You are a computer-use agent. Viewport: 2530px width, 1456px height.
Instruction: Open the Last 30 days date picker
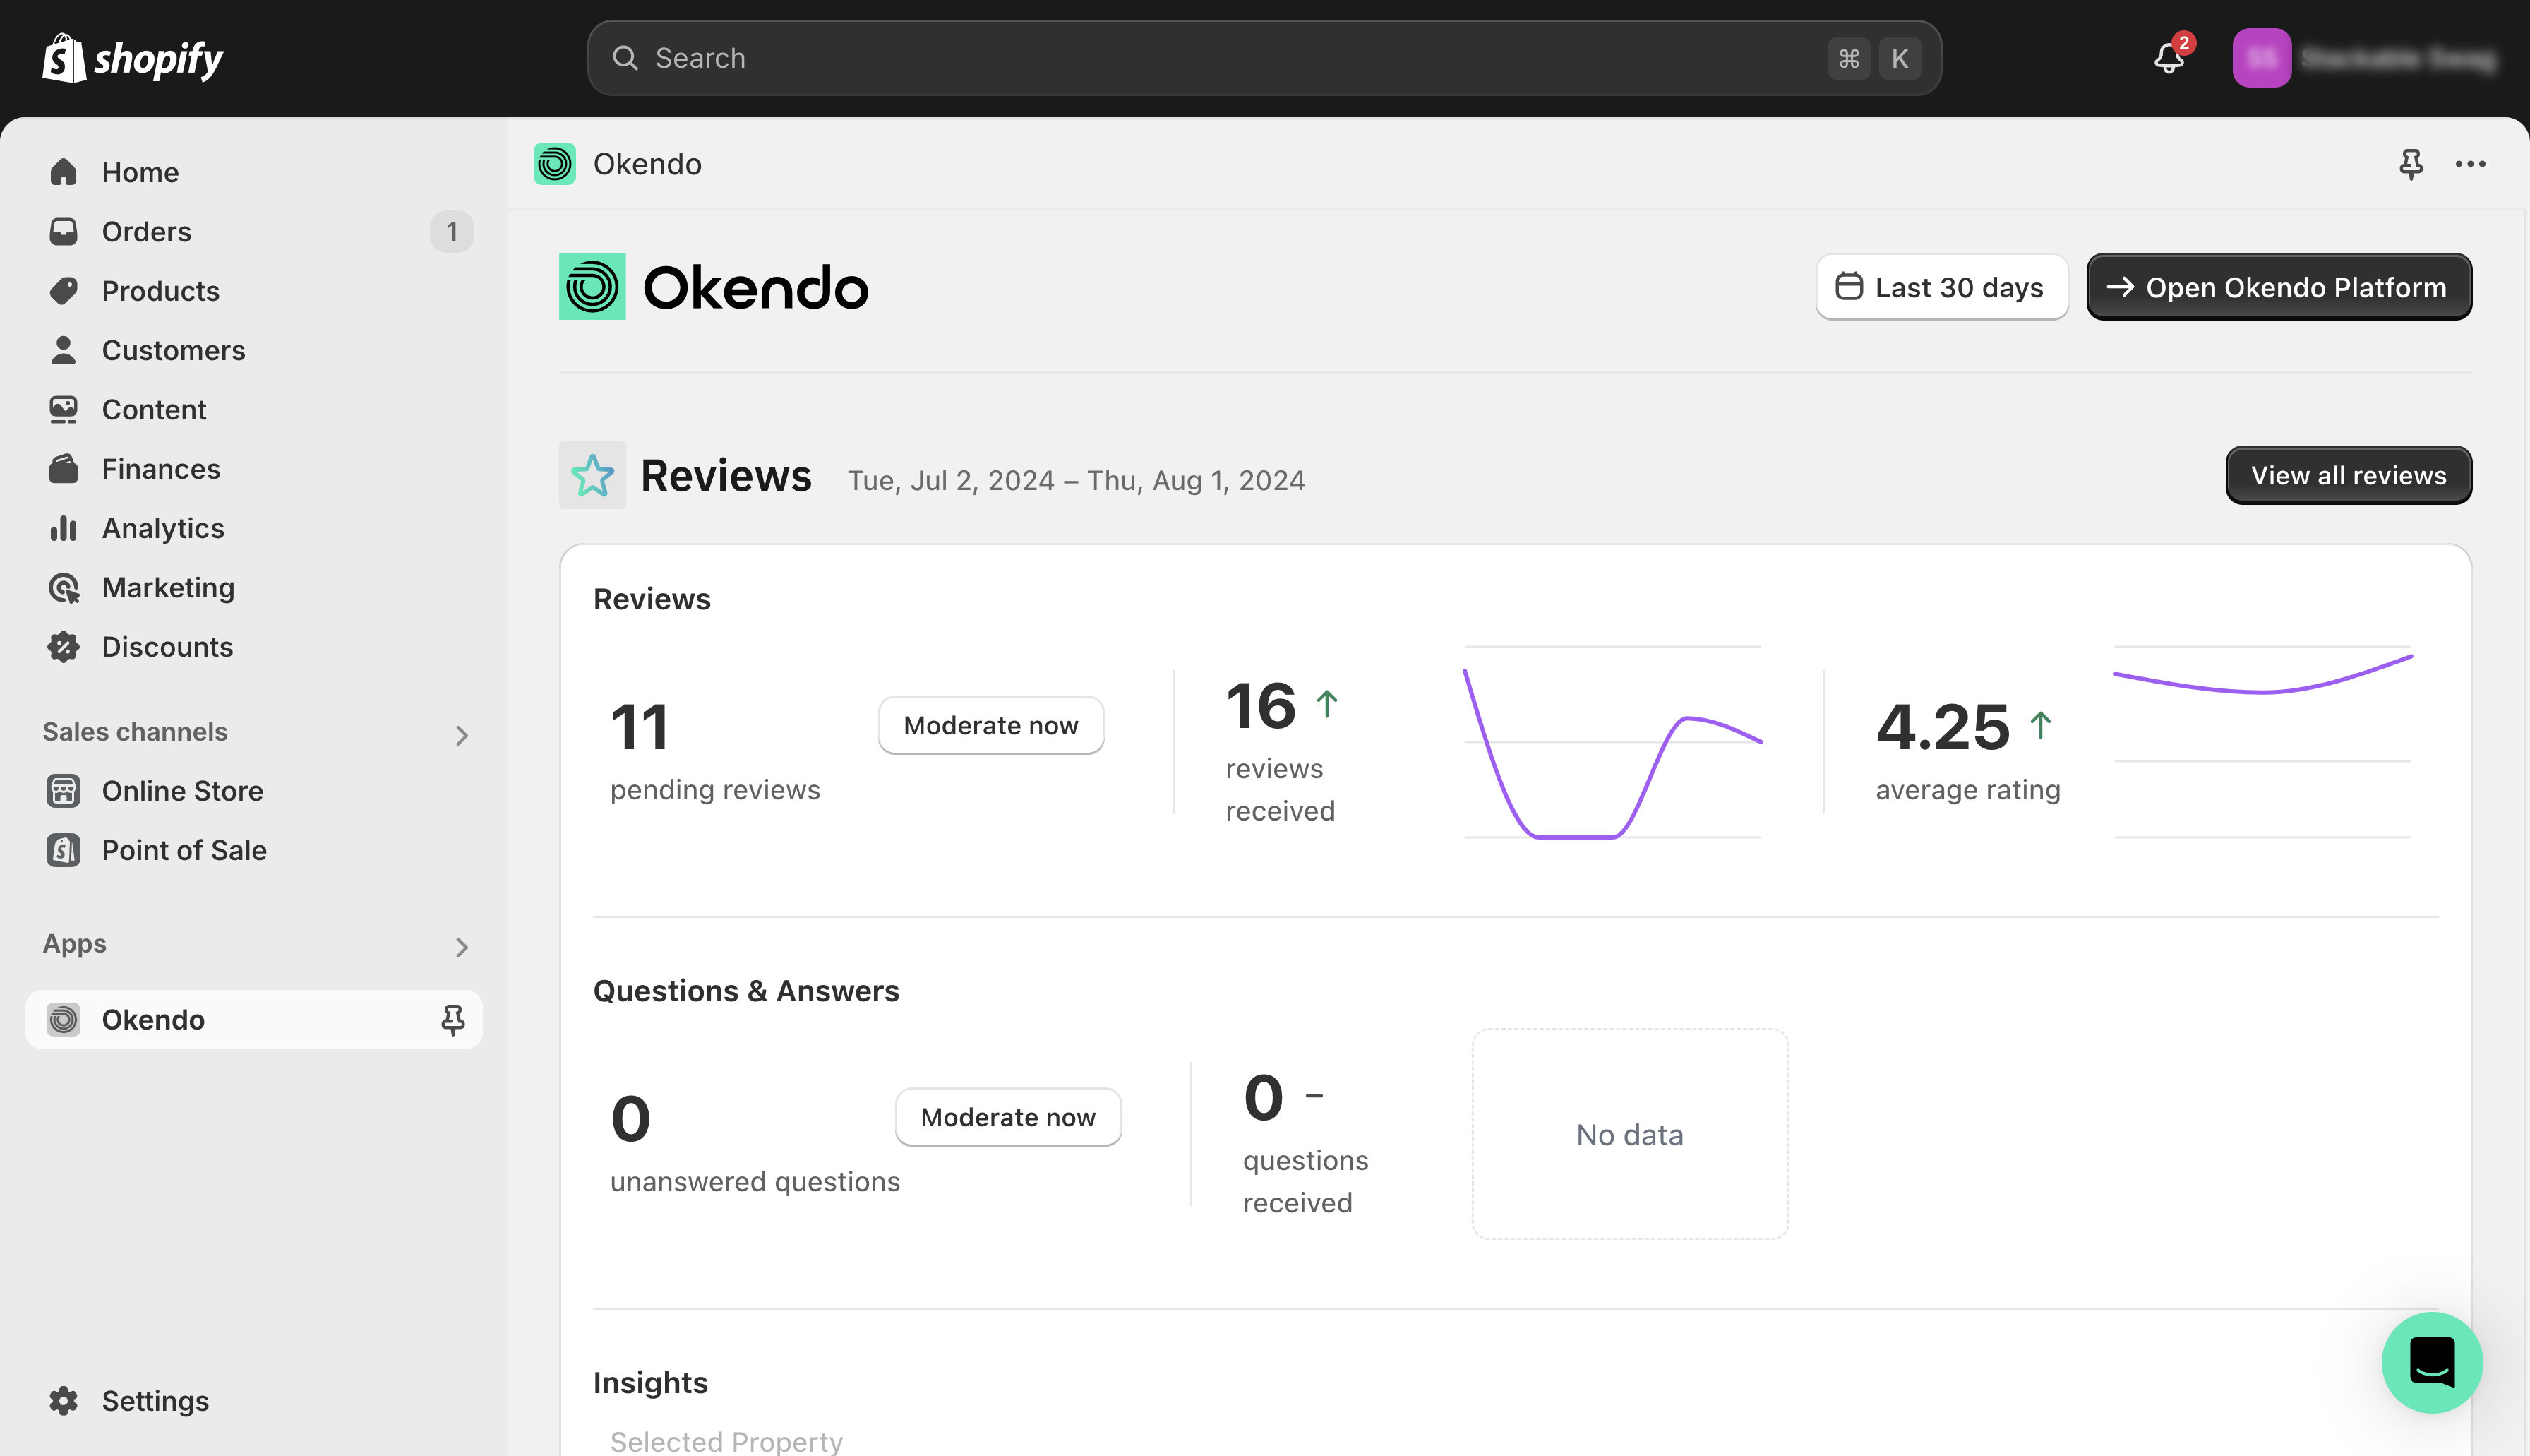click(x=1941, y=287)
